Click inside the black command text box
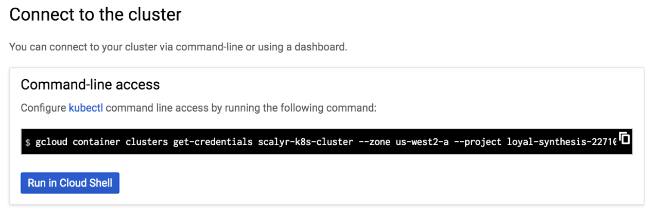The width and height of the screenshot is (657, 215). [x=326, y=141]
